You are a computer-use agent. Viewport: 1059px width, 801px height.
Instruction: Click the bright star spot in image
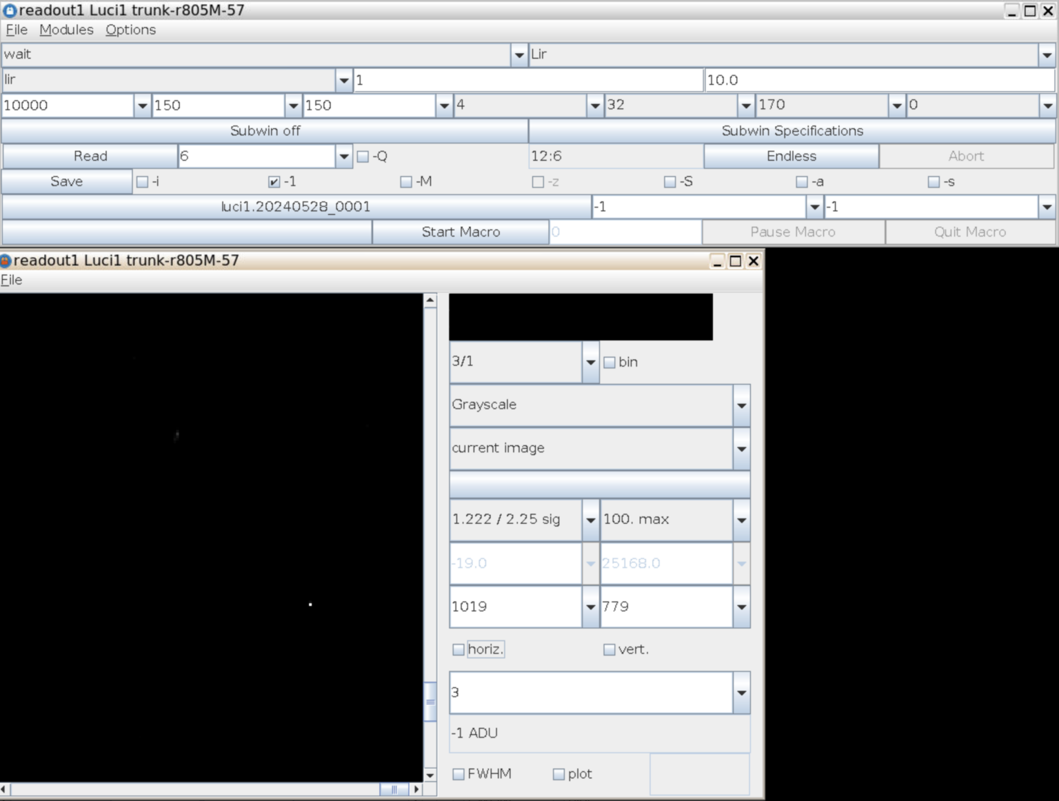click(x=310, y=605)
